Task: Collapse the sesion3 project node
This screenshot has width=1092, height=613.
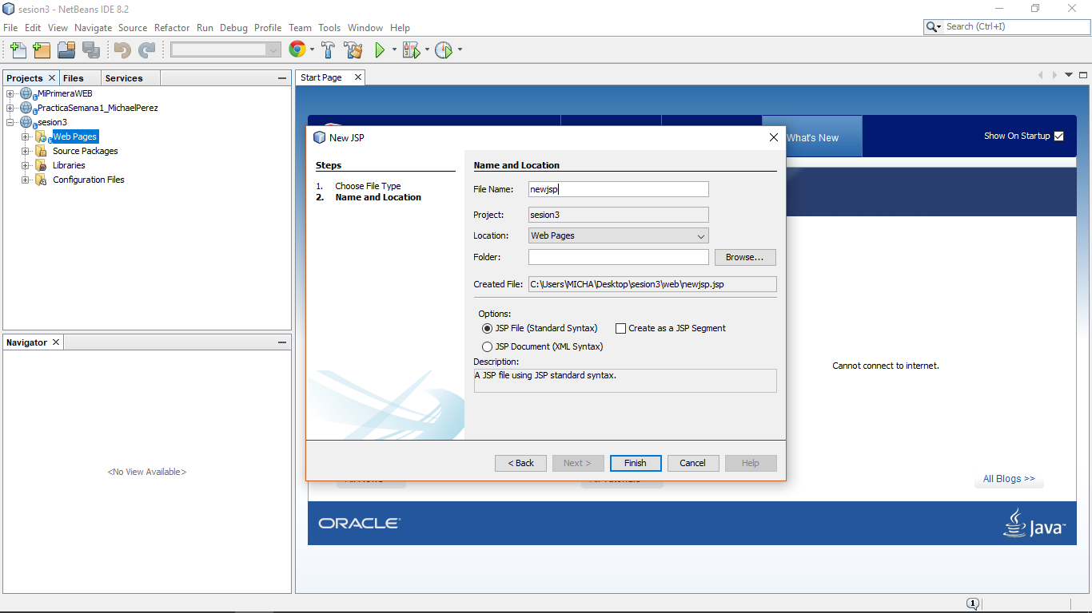Action: pyautogui.click(x=10, y=122)
